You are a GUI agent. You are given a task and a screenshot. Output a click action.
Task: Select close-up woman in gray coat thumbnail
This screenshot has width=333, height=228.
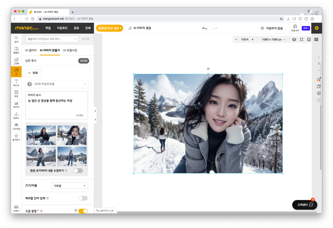click(x=72, y=135)
